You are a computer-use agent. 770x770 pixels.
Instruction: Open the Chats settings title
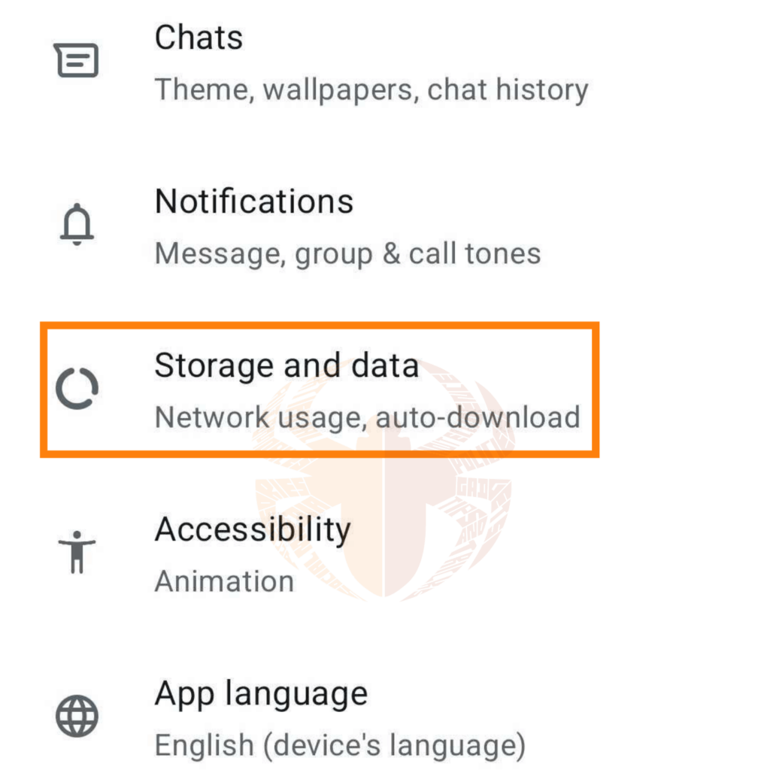199,38
